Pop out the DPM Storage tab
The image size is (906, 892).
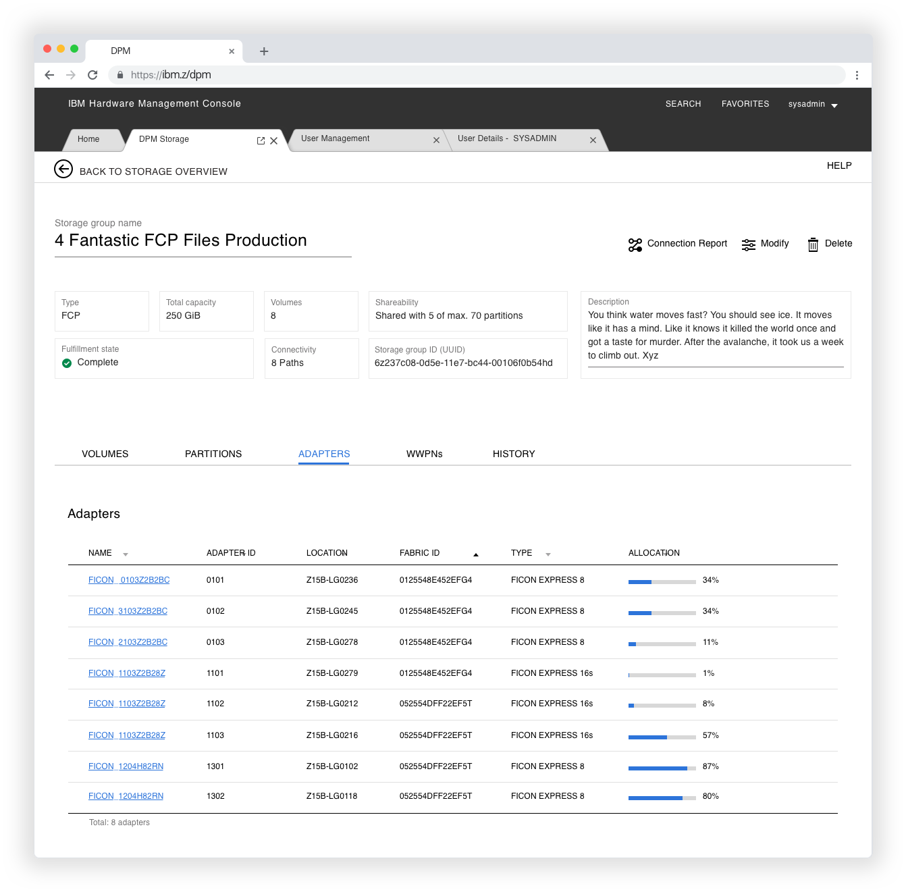coord(261,140)
